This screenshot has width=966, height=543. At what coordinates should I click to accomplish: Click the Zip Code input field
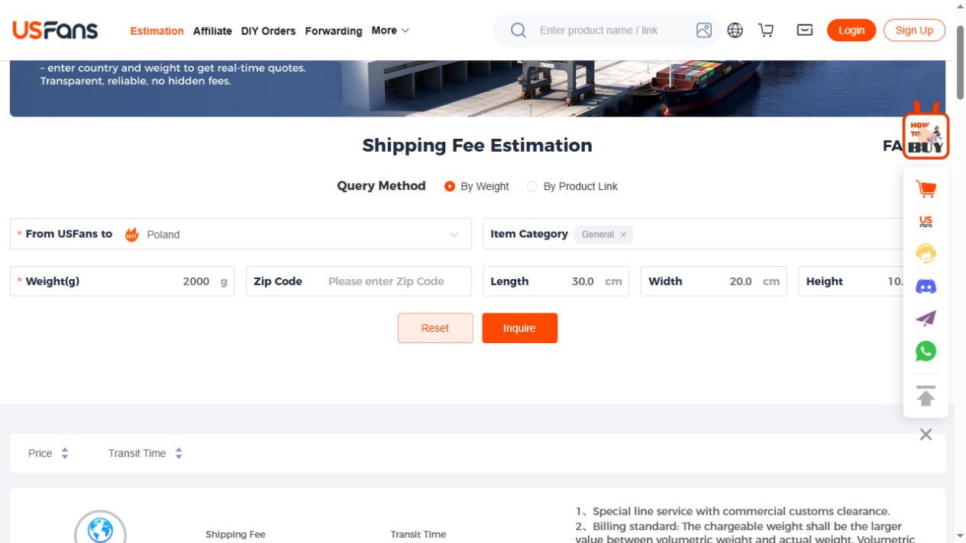(x=359, y=281)
